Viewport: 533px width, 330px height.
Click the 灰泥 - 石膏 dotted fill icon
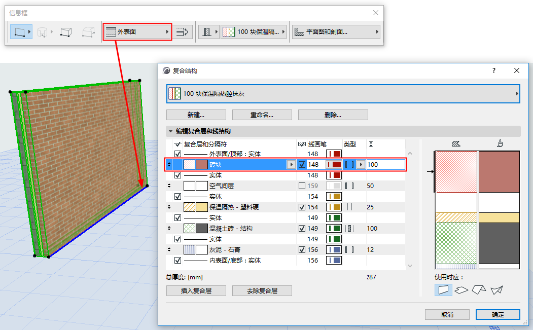[x=189, y=250]
